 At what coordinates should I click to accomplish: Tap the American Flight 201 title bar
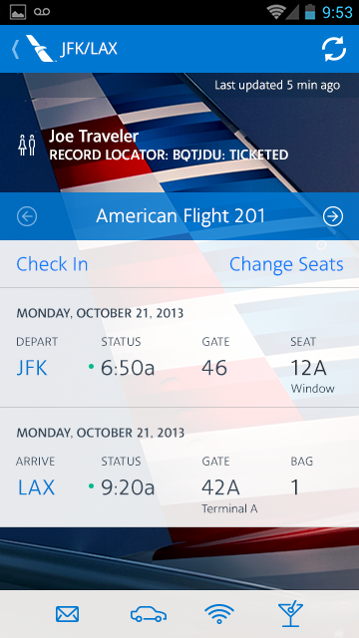(179, 216)
